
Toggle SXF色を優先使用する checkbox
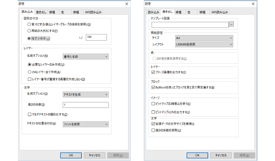tap(154, 58)
